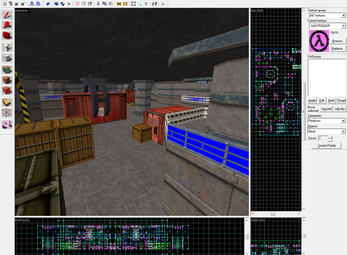Toggle the 3D grid display
The height and width of the screenshot is (255, 347).
[10, 4]
